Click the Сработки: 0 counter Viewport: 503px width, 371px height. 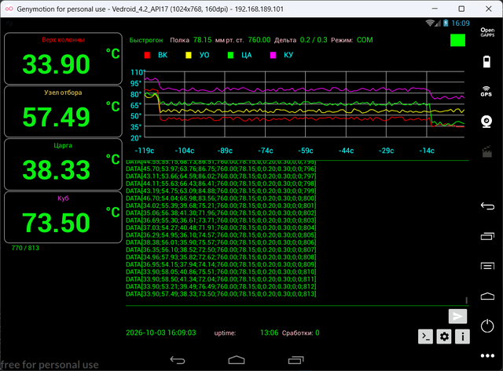pos(300,333)
